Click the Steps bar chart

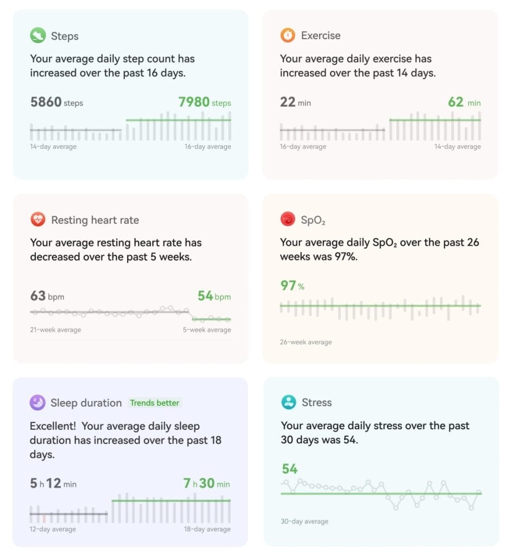(130, 127)
